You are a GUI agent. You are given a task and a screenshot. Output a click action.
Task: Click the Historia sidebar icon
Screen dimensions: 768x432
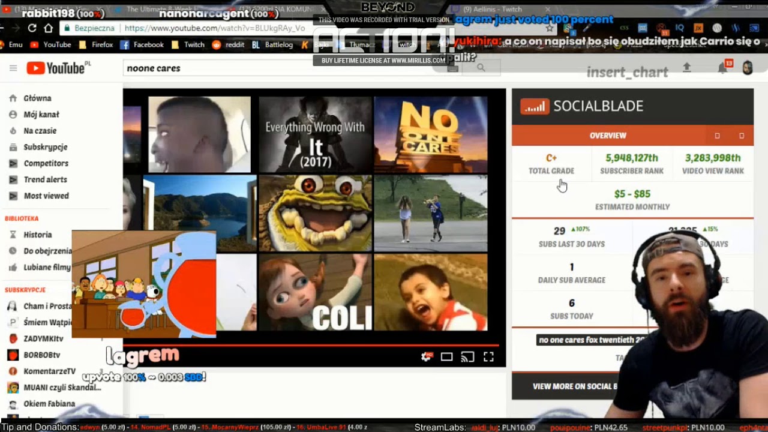coord(13,235)
